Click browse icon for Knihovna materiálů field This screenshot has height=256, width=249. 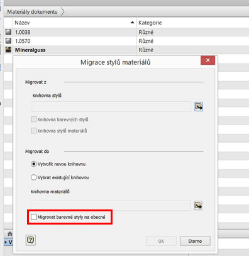(198, 205)
